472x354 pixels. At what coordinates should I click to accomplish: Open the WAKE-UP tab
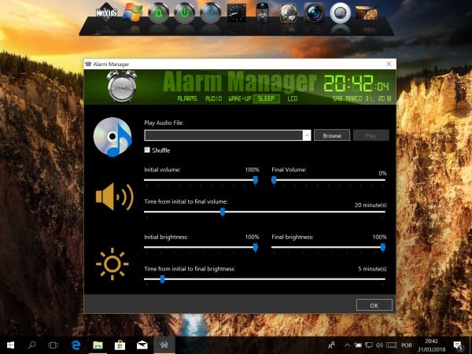pyautogui.click(x=239, y=99)
